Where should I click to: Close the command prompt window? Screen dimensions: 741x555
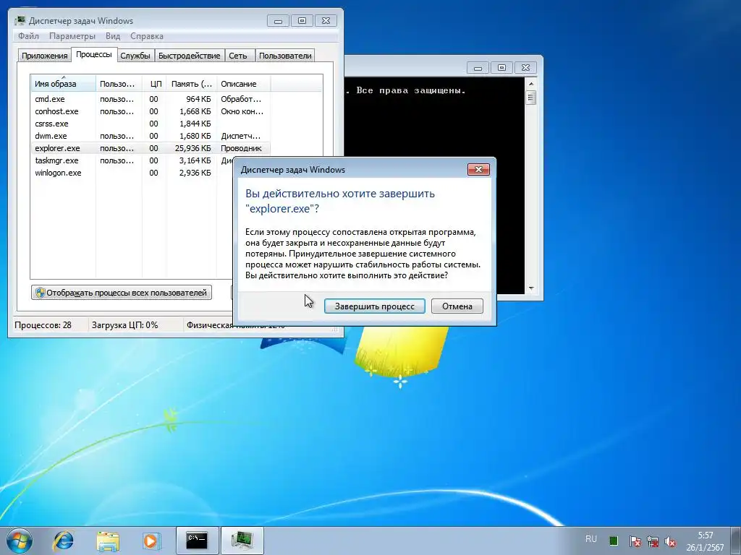(x=525, y=68)
